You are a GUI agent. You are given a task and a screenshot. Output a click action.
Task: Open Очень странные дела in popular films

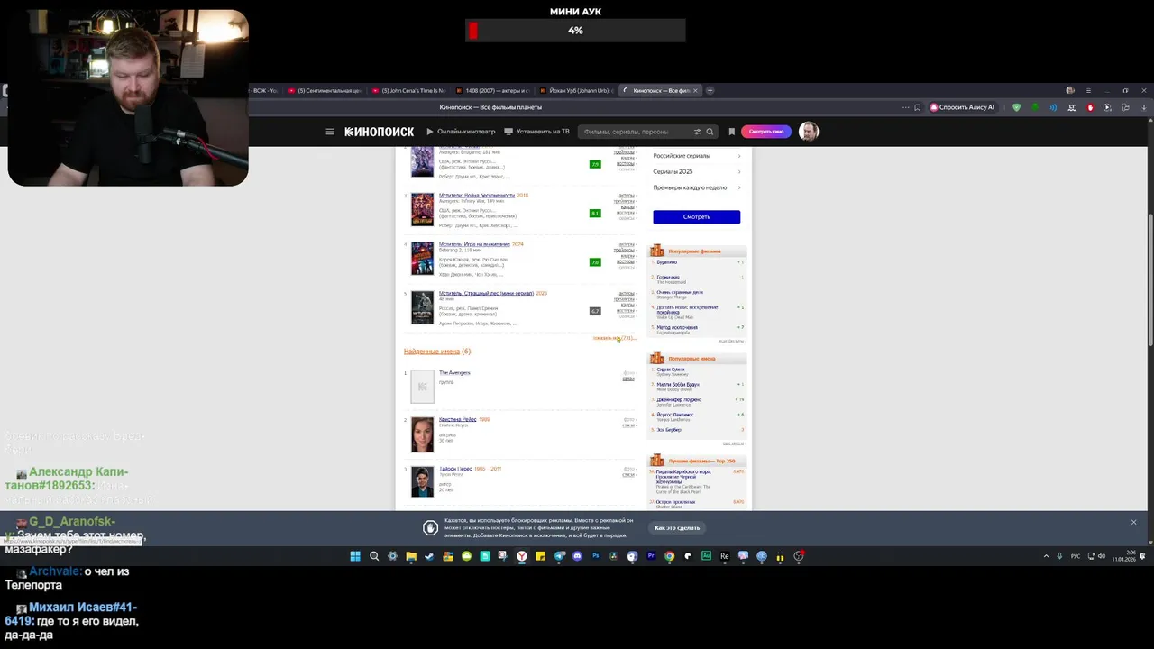(x=680, y=292)
